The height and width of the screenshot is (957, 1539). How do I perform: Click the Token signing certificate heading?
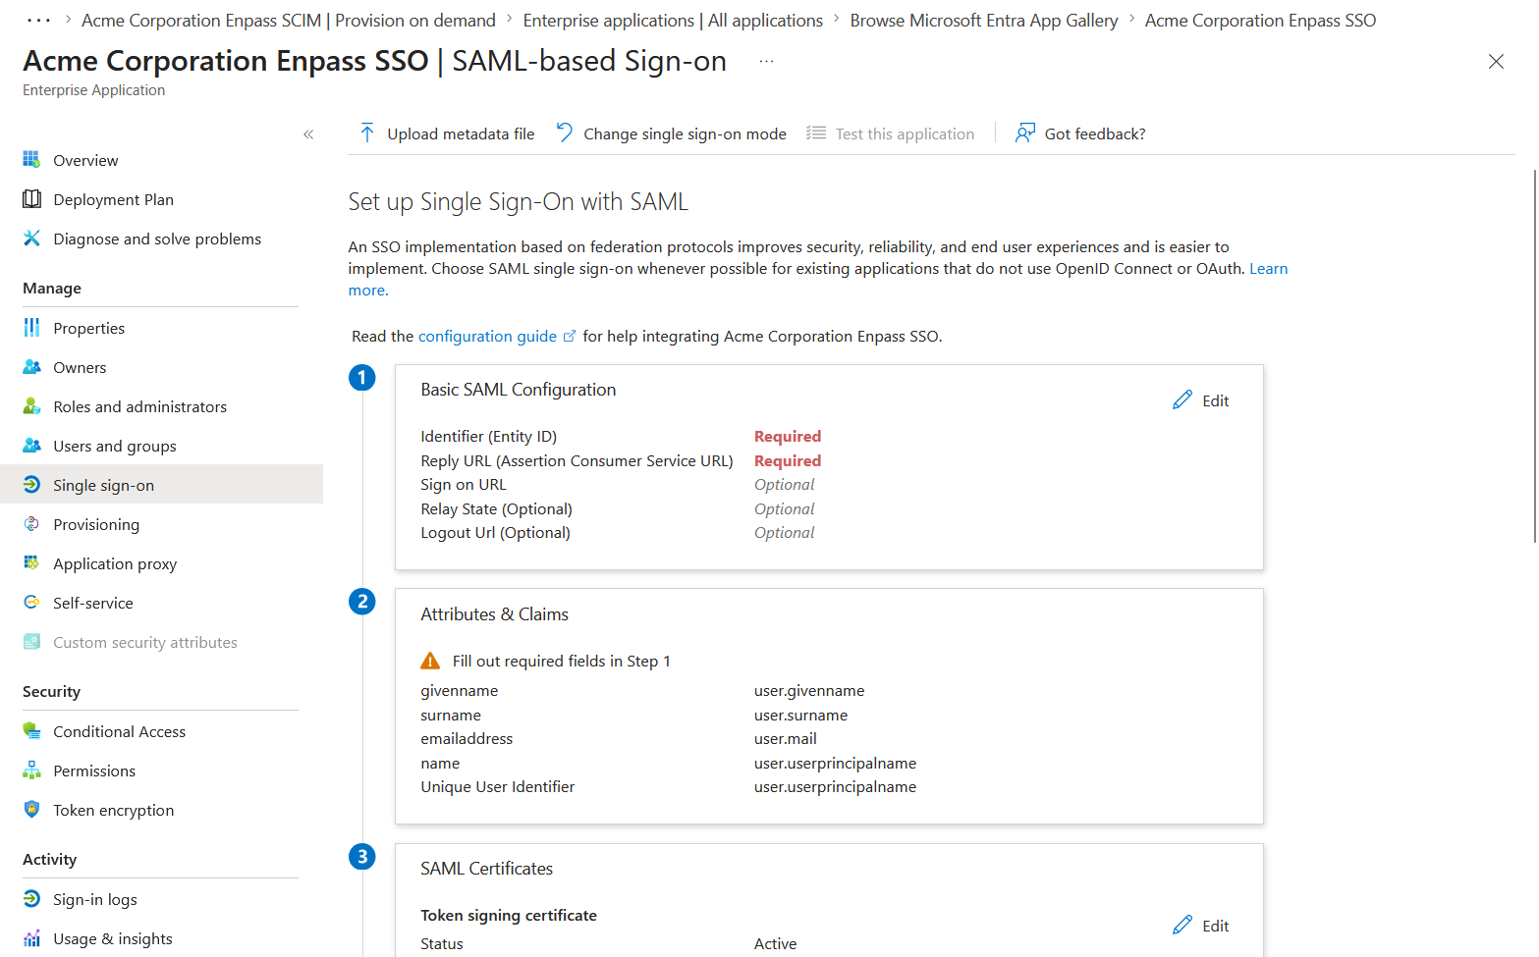tap(509, 916)
